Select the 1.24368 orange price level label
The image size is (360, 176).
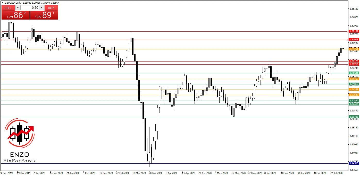coord(354,90)
